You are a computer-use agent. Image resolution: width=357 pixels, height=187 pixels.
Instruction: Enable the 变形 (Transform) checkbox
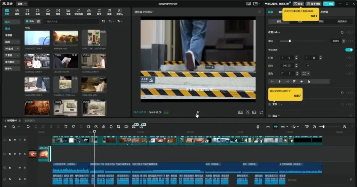(270, 104)
